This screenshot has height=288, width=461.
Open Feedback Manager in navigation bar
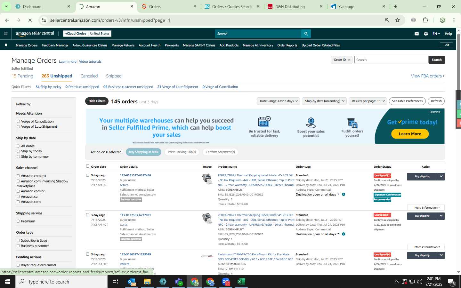point(55,45)
